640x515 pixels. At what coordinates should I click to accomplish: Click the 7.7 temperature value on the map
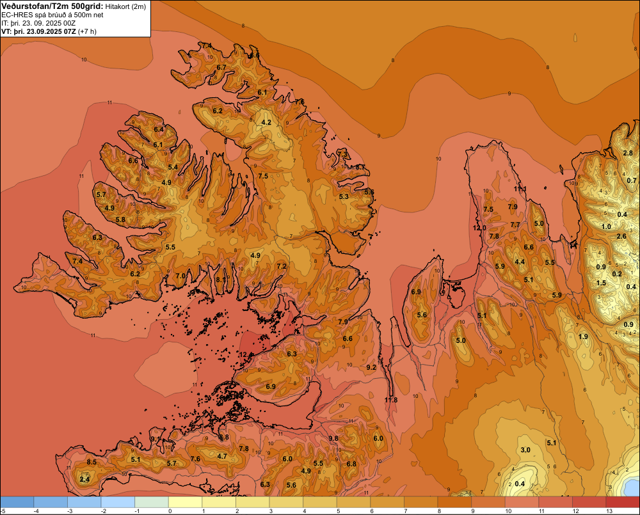(x=515, y=225)
